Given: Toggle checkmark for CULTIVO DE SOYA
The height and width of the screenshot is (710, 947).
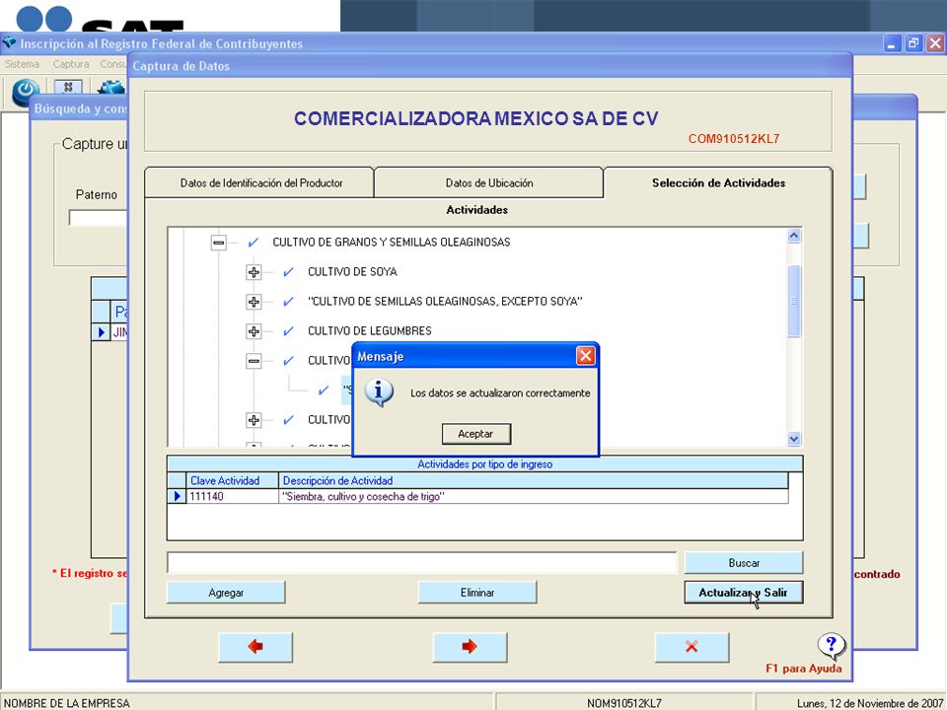Looking at the screenshot, I should (288, 272).
